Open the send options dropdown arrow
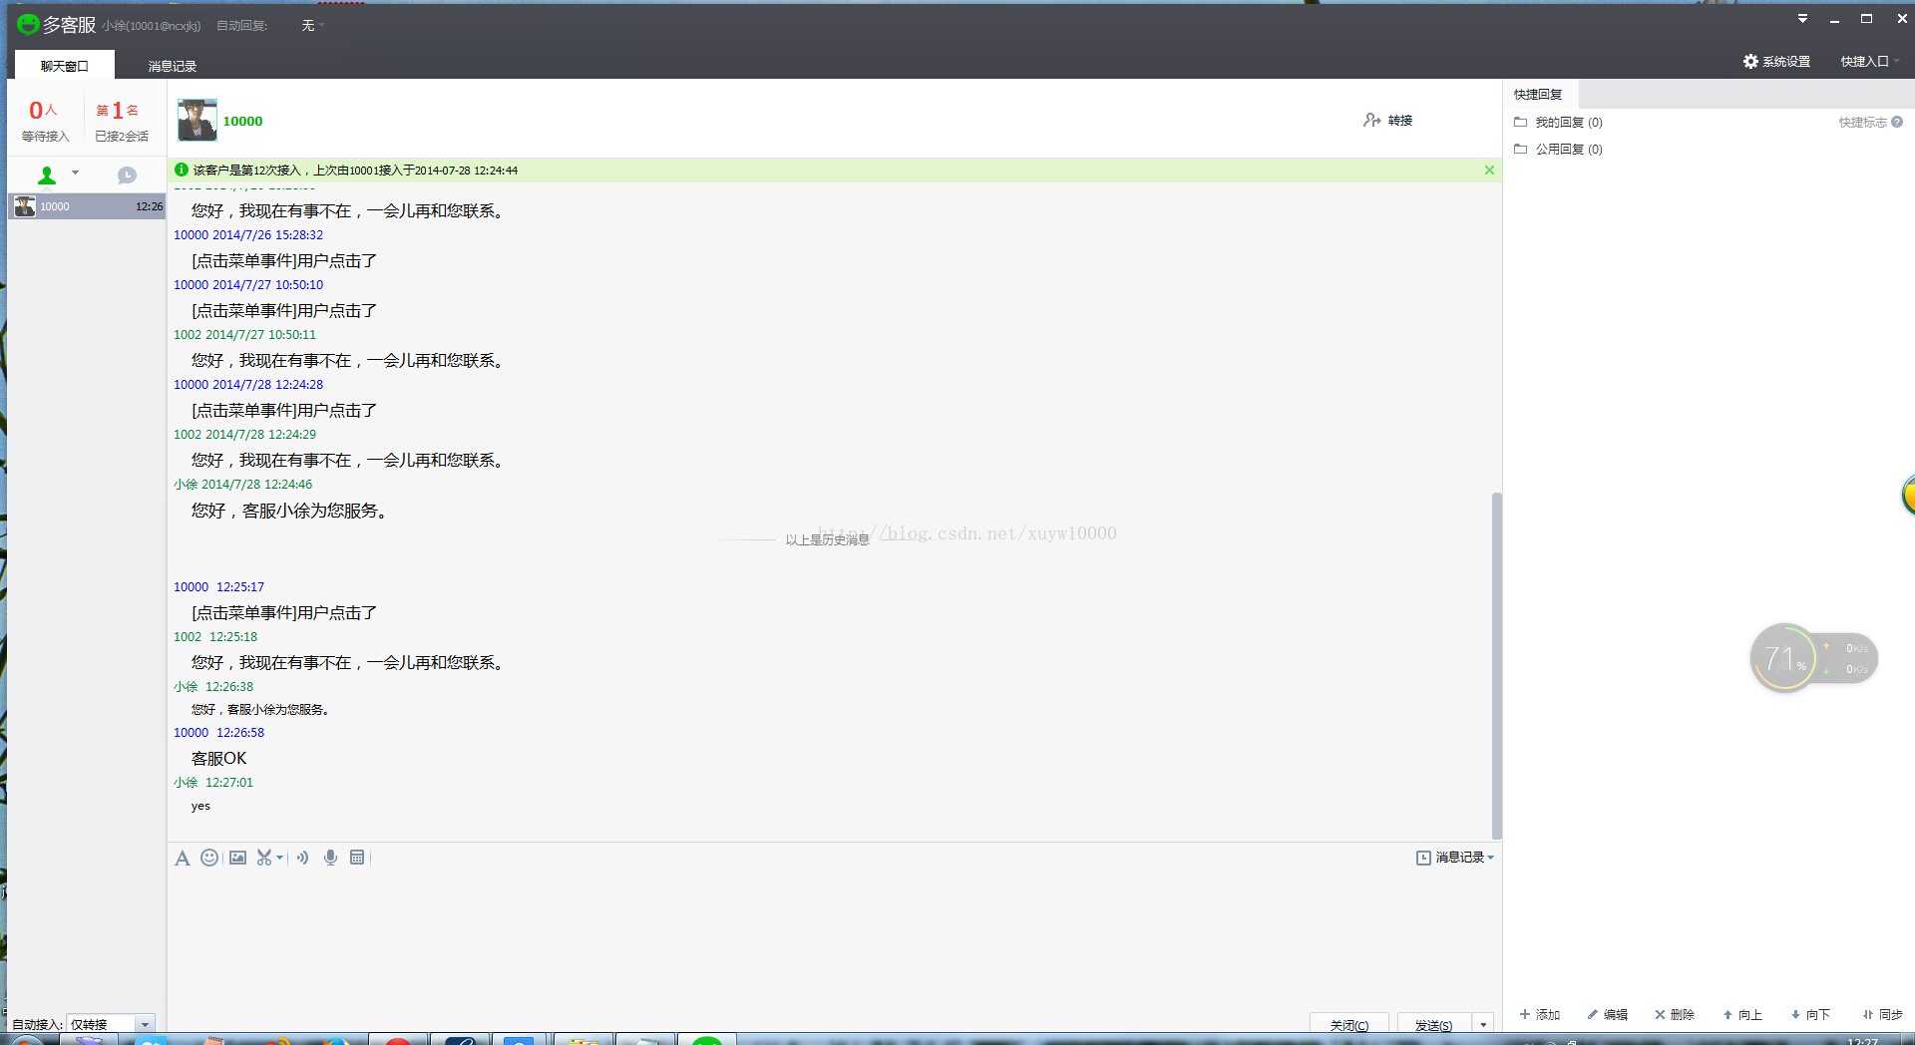 tap(1483, 1023)
